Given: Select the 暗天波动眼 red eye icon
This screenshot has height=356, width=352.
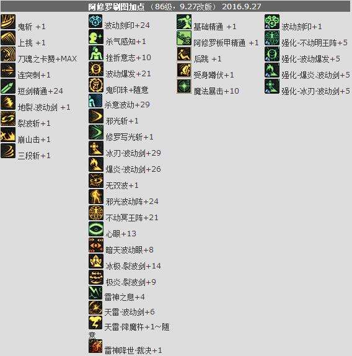Looking at the screenshot, I should 96,245.
